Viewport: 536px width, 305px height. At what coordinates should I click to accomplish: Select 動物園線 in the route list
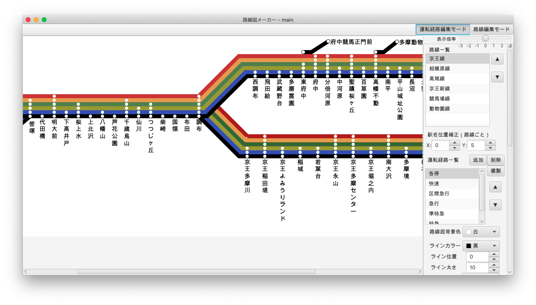tap(457, 109)
